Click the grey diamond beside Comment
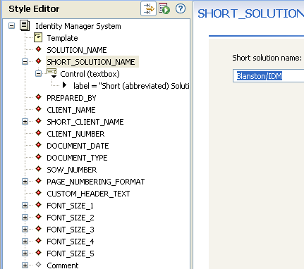 click(x=39, y=265)
